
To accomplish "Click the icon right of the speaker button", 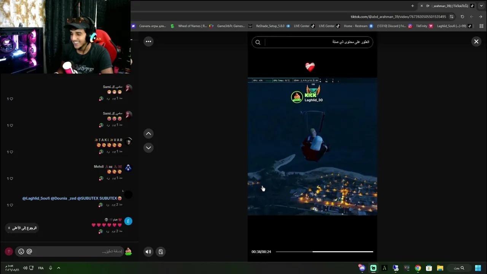I will point(161,252).
